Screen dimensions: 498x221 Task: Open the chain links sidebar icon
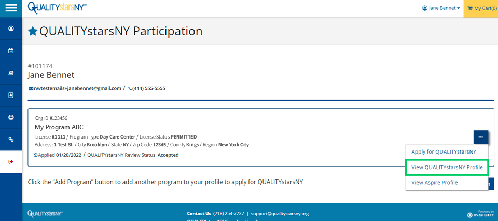point(11,140)
